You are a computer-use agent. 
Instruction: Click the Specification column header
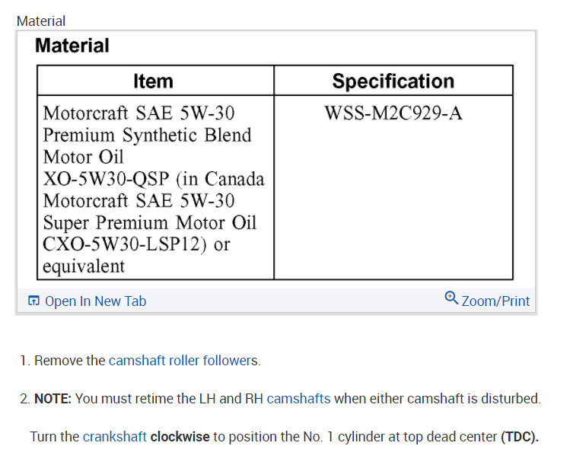[x=393, y=81]
